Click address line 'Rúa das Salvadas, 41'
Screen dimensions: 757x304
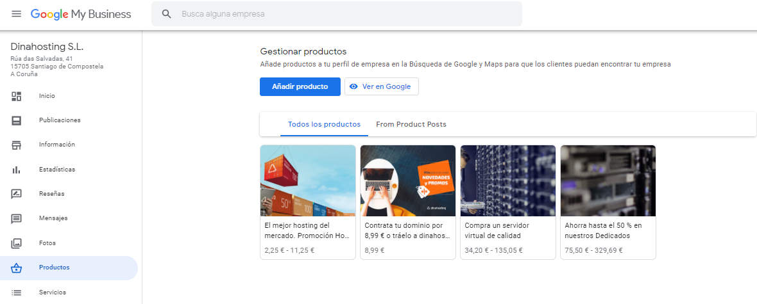point(42,59)
